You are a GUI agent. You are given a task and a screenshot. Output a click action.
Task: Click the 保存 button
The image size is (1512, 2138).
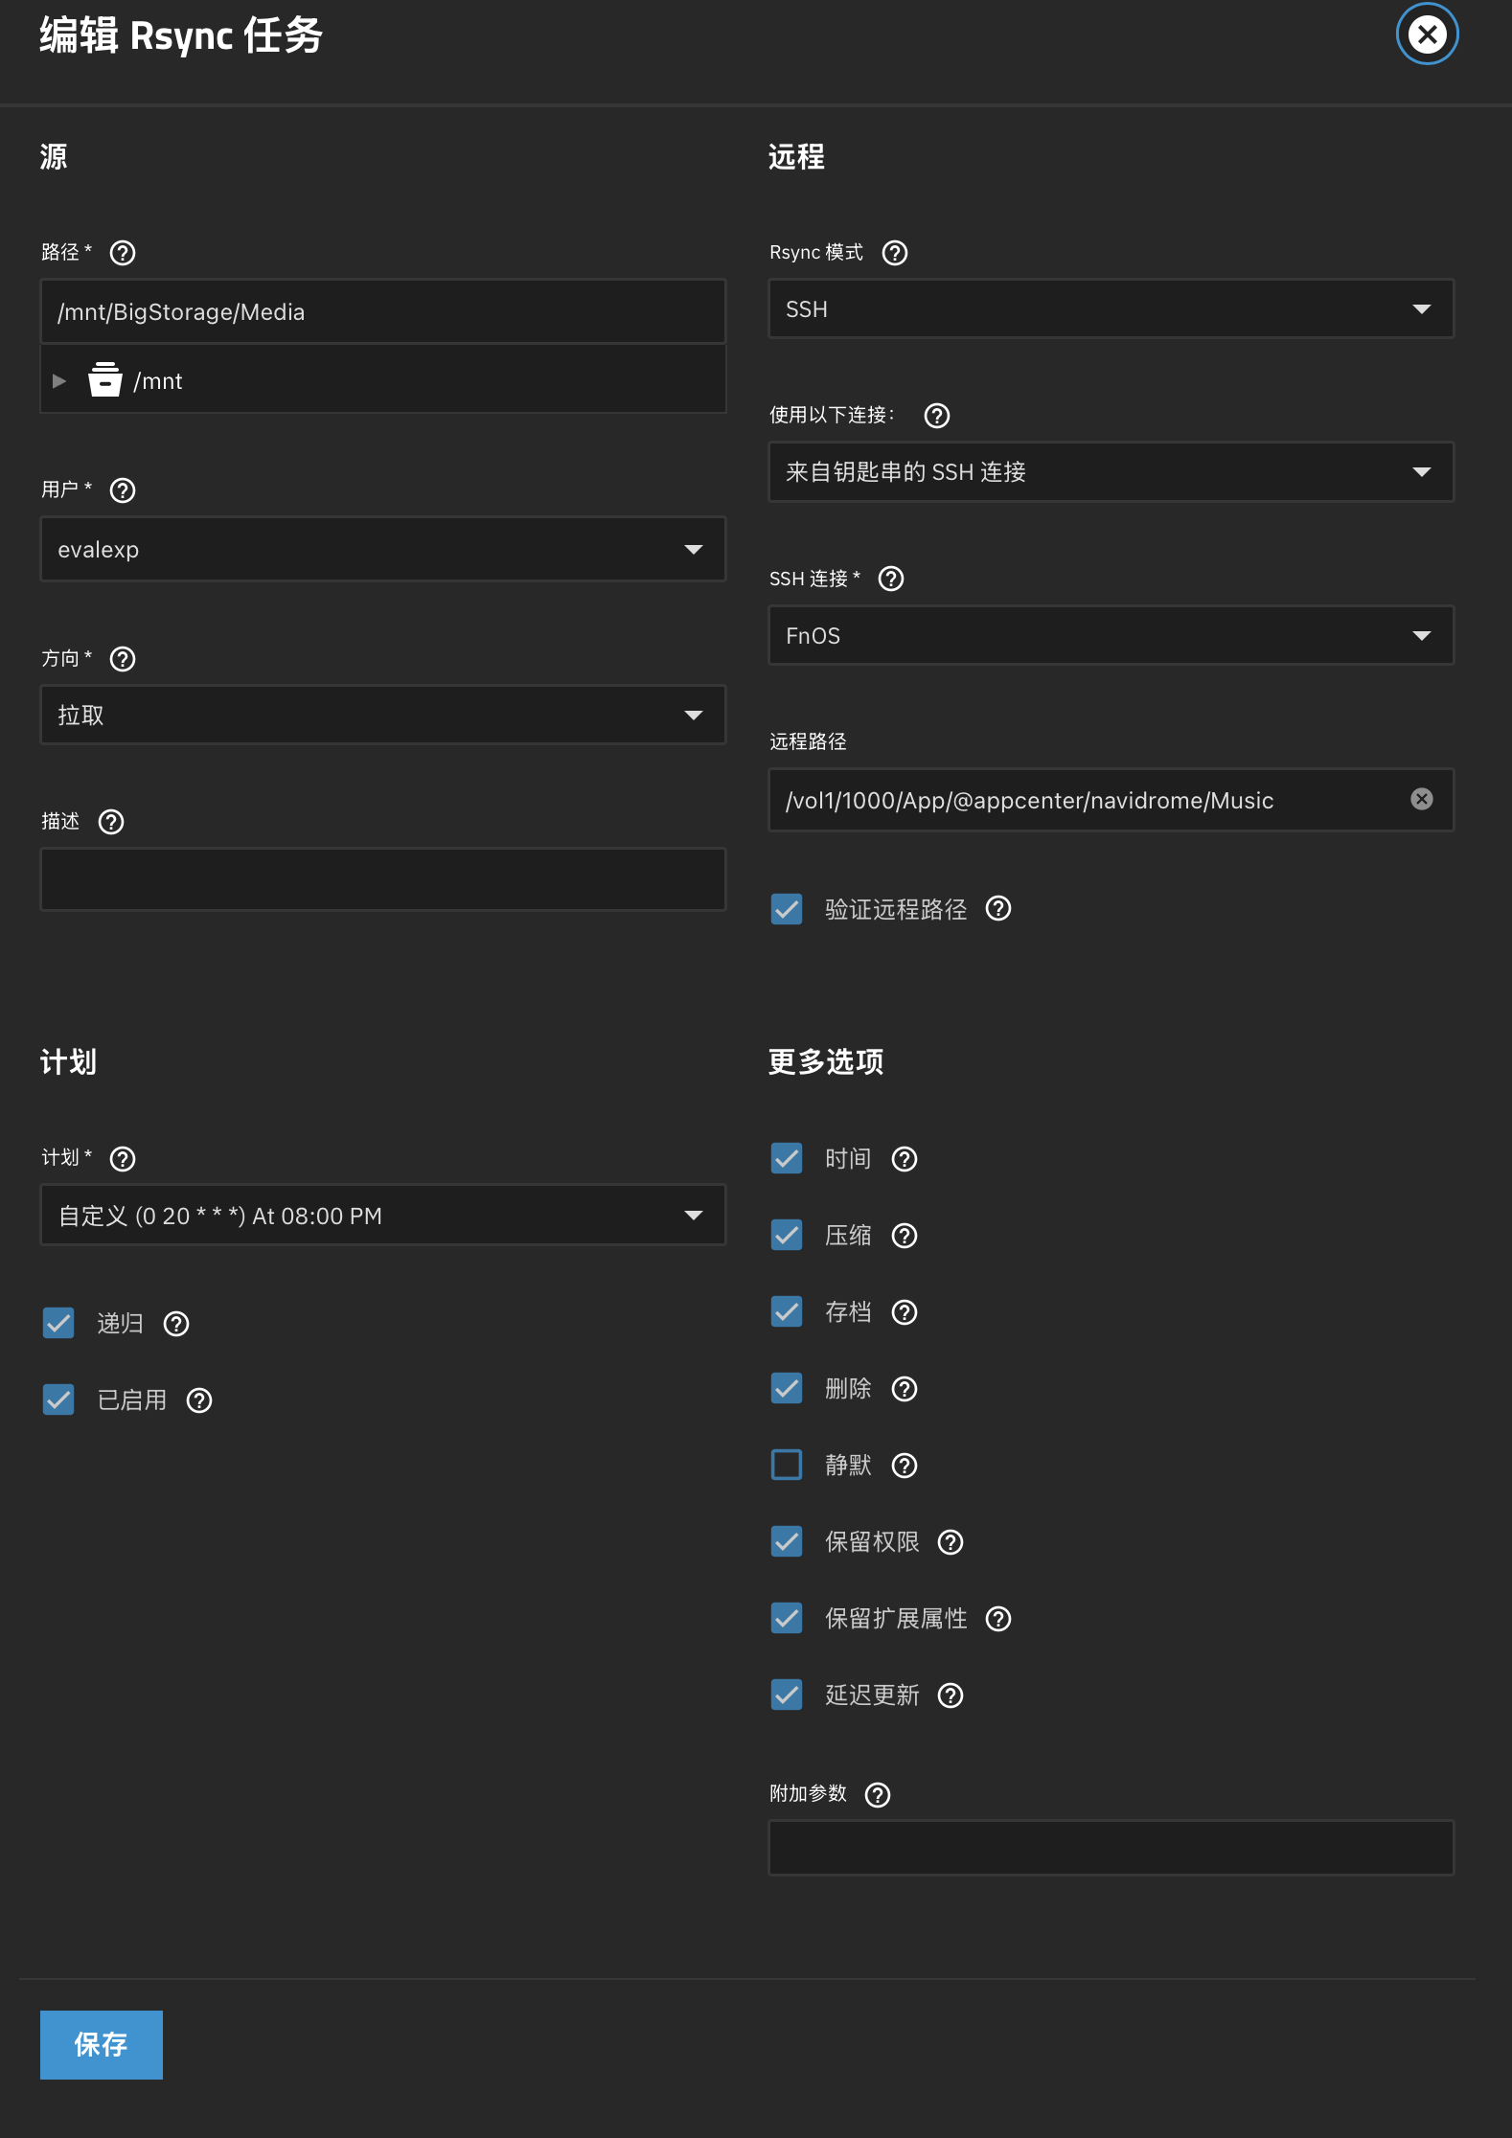tap(102, 2044)
